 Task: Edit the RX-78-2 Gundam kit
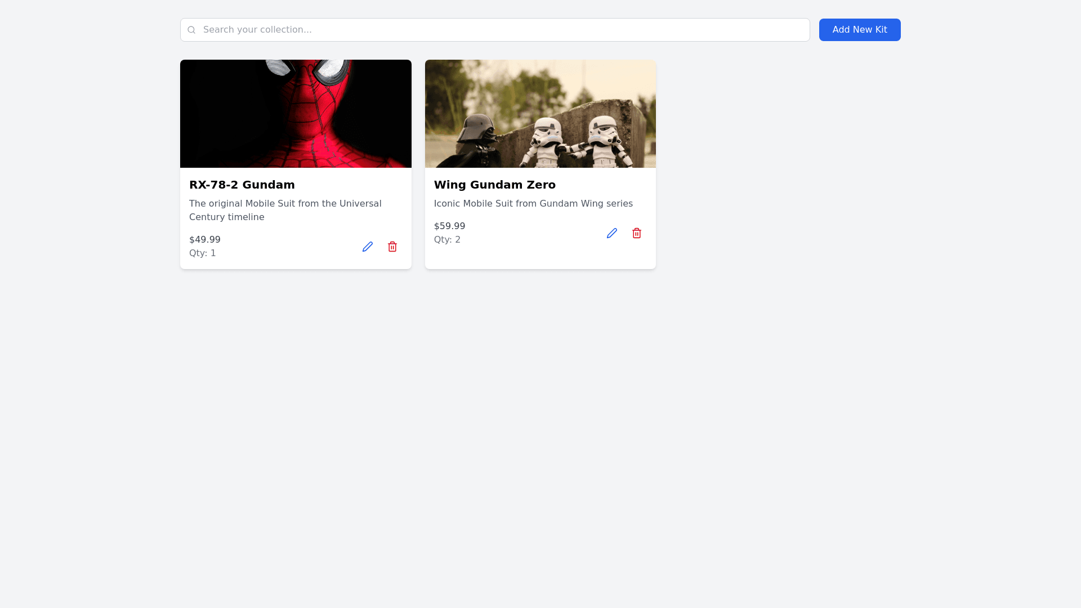point(368,247)
